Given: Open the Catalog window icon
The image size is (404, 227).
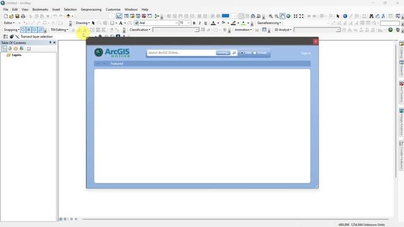Looking at the screenshot, I should point(132,16).
